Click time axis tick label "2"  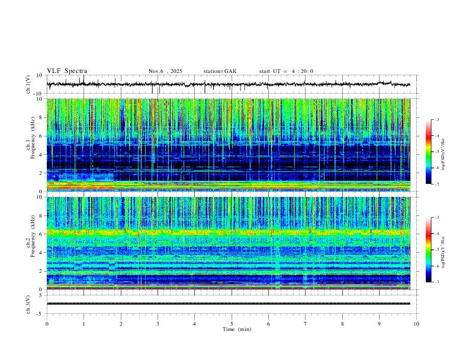point(121,324)
